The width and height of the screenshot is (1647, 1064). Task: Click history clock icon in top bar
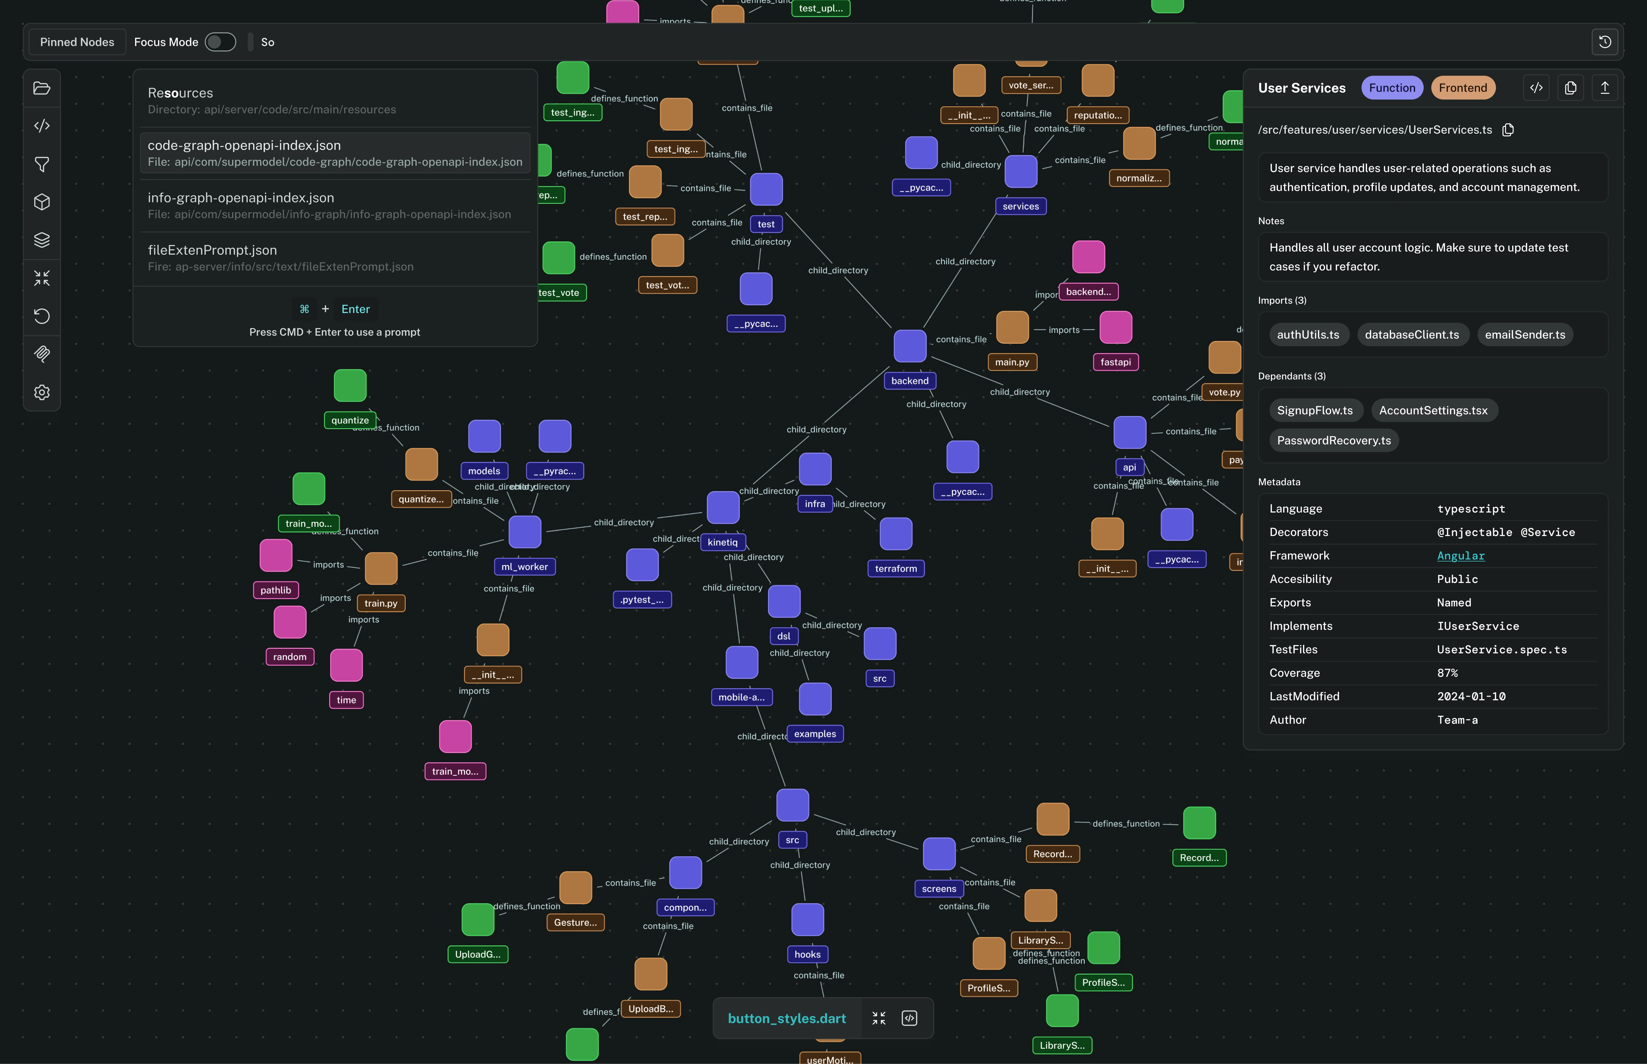coord(1605,42)
